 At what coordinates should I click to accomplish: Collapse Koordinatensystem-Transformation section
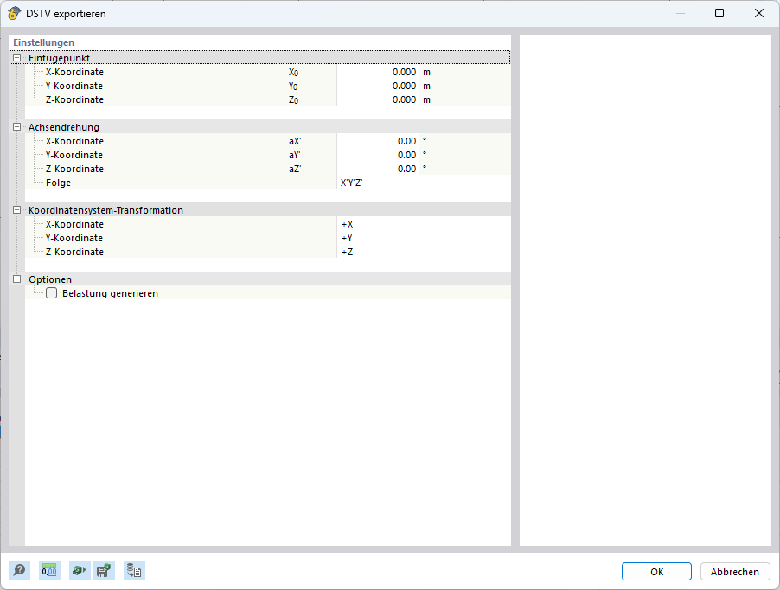17,210
